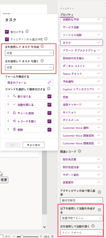Uncheck the レコードを開く command checkbox
The width and height of the screenshot is (106, 238).
coord(49,121)
